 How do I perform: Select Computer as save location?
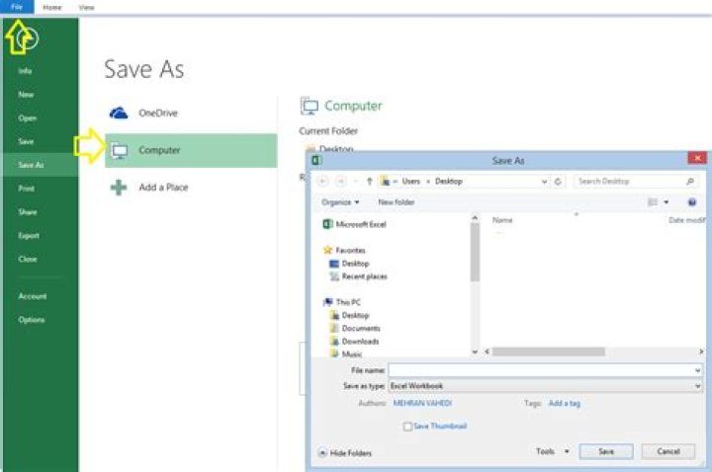pyautogui.click(x=191, y=150)
